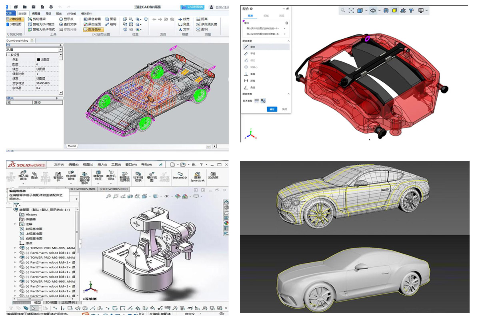Select the History item in the feature tree
Viewport: 480px width, 320px height.
point(28,214)
